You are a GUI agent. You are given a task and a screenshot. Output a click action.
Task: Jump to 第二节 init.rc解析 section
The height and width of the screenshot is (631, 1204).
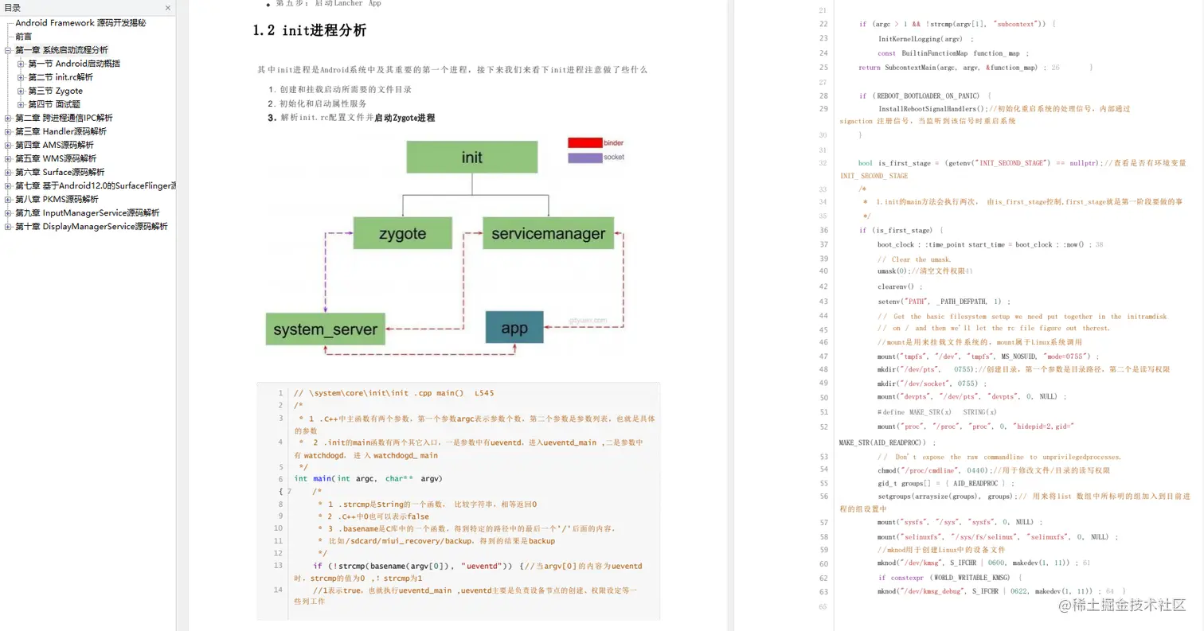pyautogui.click(x=61, y=77)
